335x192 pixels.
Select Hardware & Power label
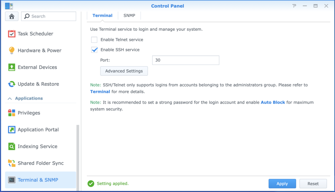click(40, 50)
